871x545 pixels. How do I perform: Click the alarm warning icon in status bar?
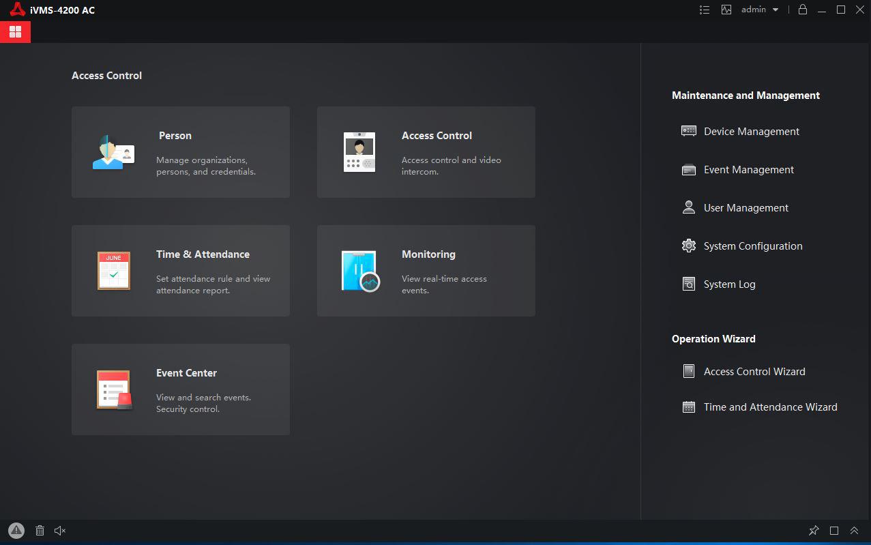(16, 531)
